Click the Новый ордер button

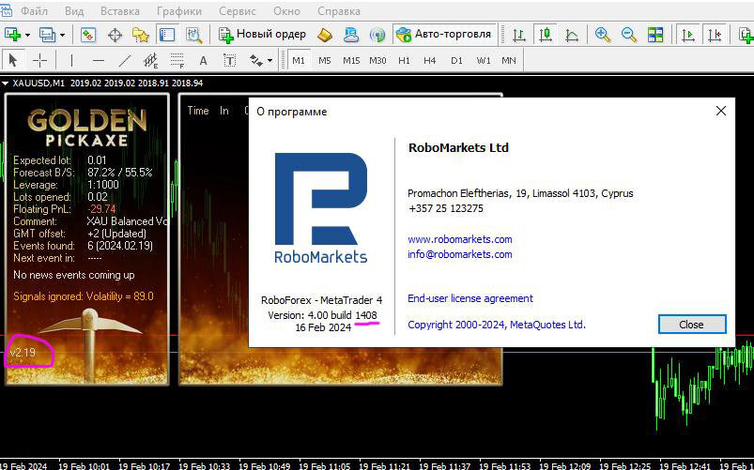(262, 34)
